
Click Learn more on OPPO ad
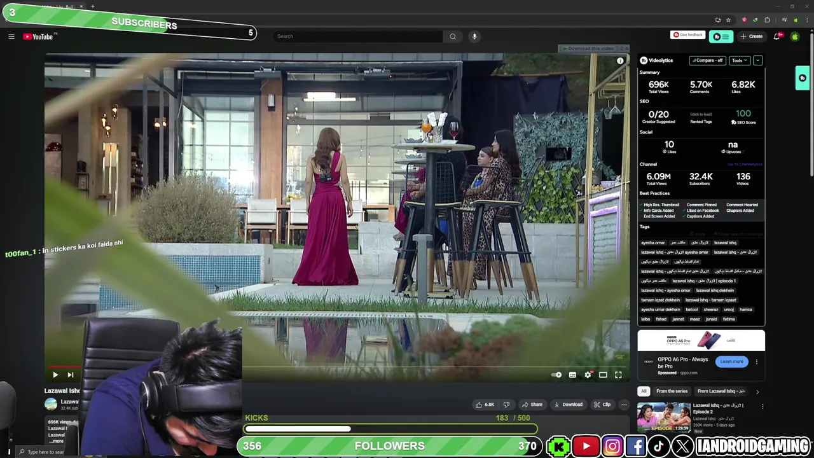point(731,361)
